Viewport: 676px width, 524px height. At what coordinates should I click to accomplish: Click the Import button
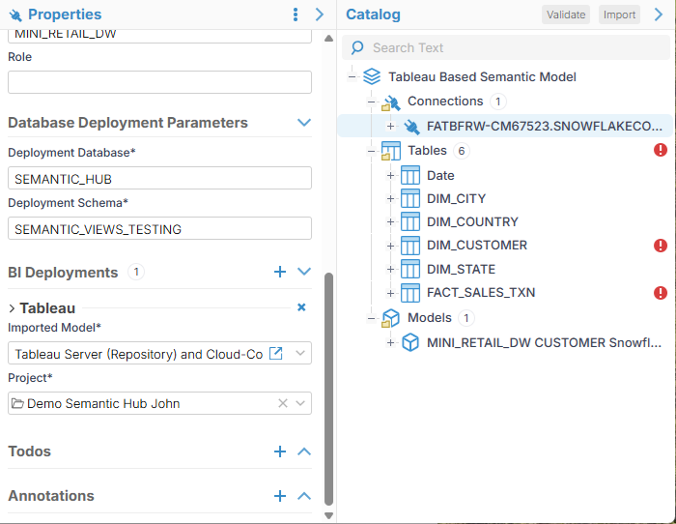619,15
